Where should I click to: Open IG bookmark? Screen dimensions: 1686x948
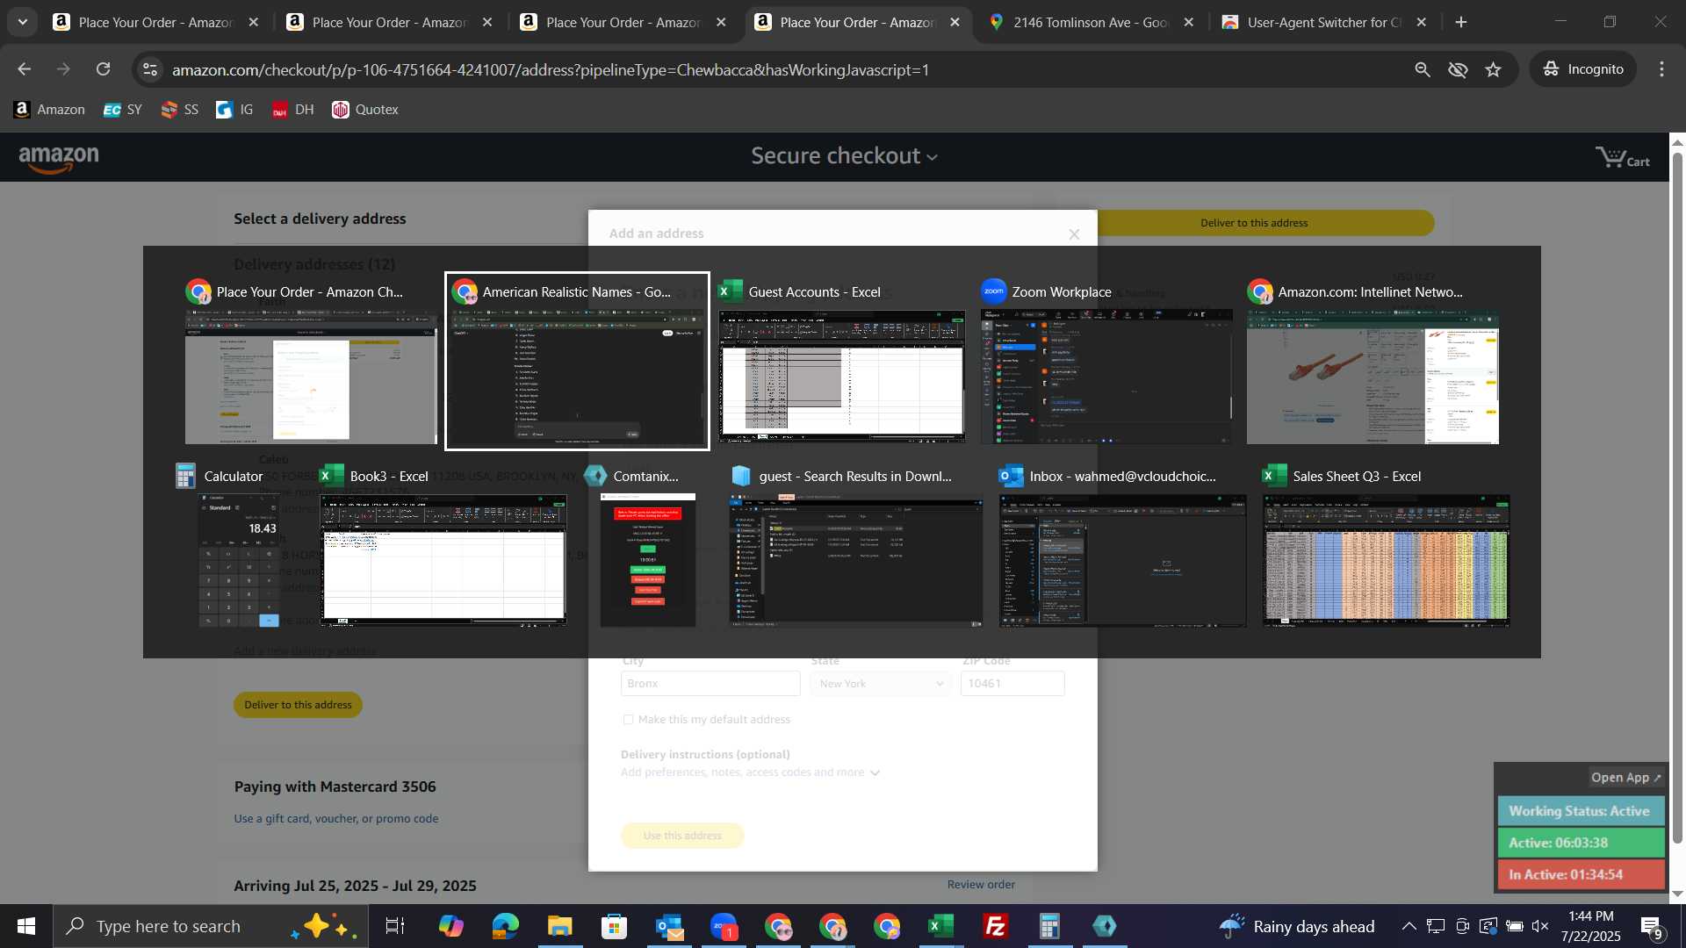(234, 110)
